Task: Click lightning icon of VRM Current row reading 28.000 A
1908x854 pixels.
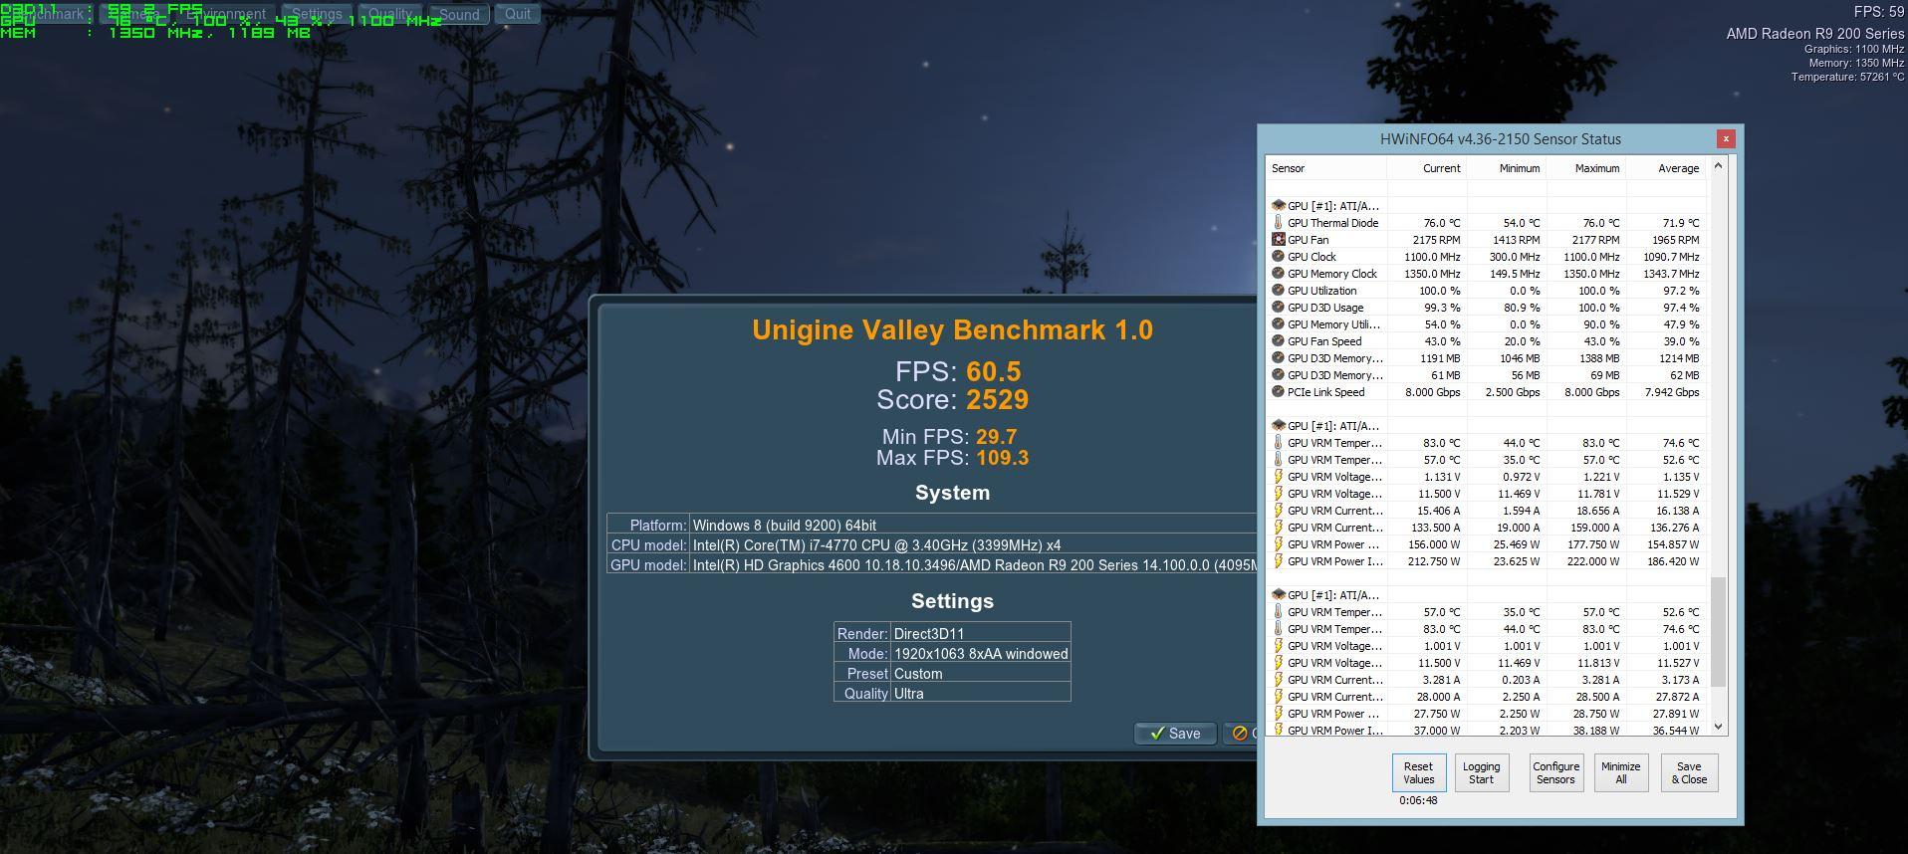Action: 1278,697
